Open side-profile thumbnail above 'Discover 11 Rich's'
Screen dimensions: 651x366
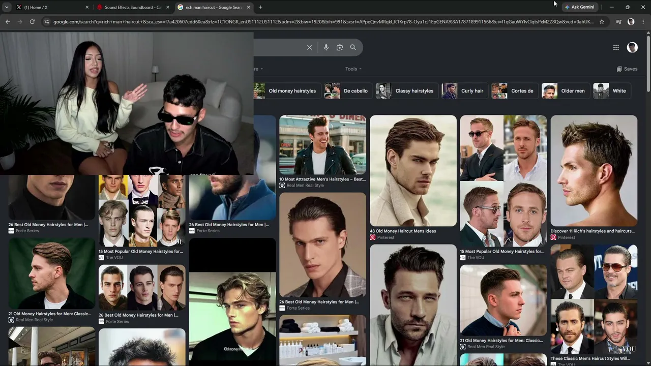click(x=594, y=171)
